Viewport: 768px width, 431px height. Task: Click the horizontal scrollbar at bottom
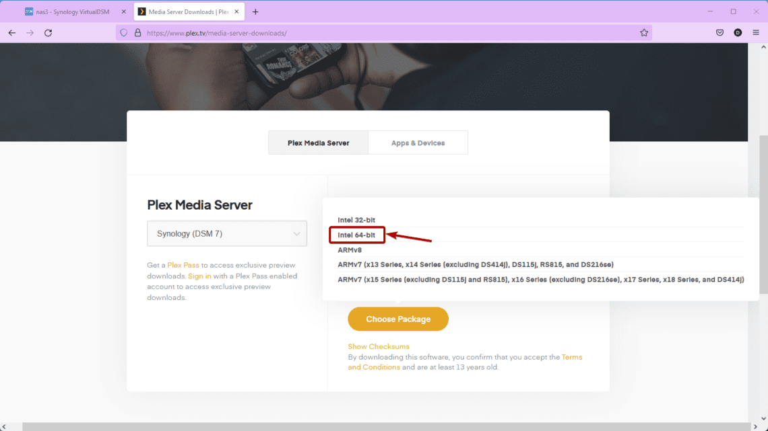[x=386, y=426]
